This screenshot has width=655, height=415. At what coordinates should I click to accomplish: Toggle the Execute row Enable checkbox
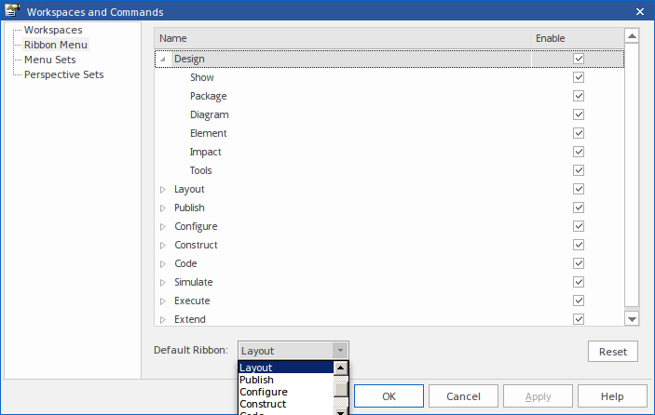[x=579, y=301]
